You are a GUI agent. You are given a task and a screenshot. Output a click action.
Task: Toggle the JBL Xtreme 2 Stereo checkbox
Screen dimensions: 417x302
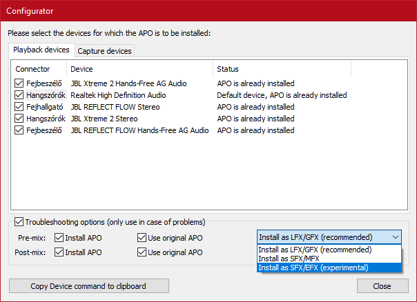coord(19,119)
